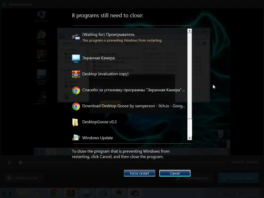Select the Экранная Камера program text

click(98, 58)
